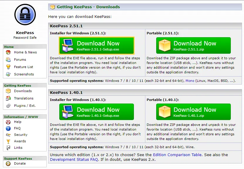This screenshot has height=169, width=244.
Task: View the Awards page
Action: [x=20, y=141]
